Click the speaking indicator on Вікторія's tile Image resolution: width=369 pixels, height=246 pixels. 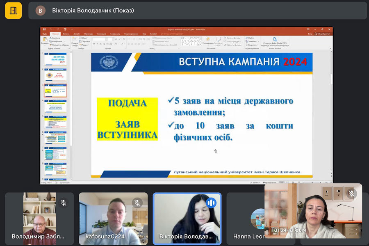211,203
